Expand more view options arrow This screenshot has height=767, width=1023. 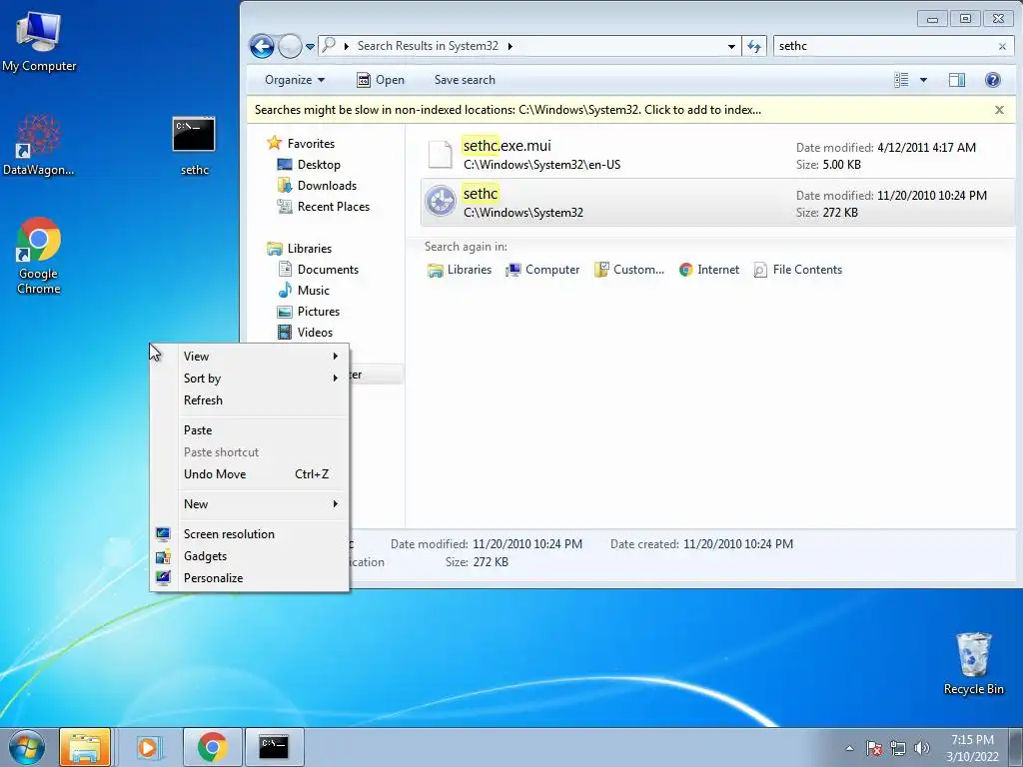[923, 80]
